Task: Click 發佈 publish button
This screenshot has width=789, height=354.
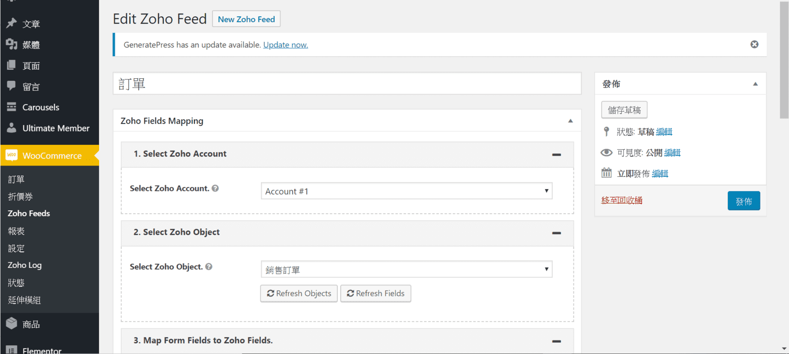Action: coord(744,201)
